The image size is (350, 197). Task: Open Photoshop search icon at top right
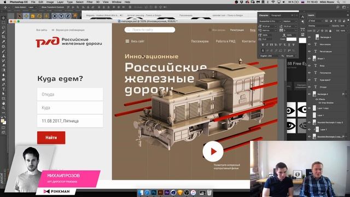[338, 7]
